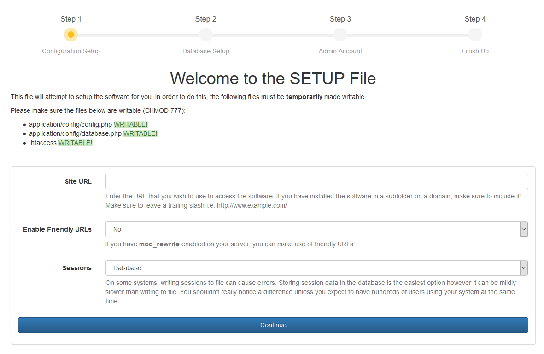The image size is (544, 354).
Task: Open the Enable Friendly URLs dropdown
Action: [x=316, y=229]
